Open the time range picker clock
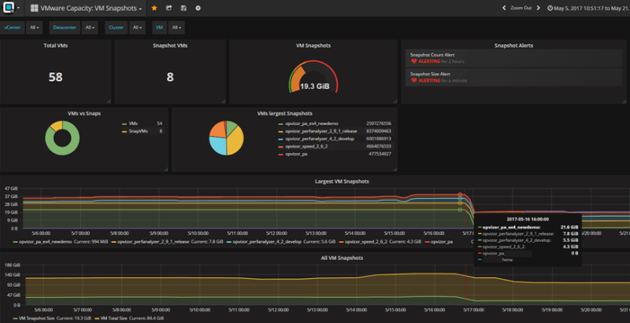The height and width of the screenshot is (323, 630). pyautogui.click(x=550, y=8)
